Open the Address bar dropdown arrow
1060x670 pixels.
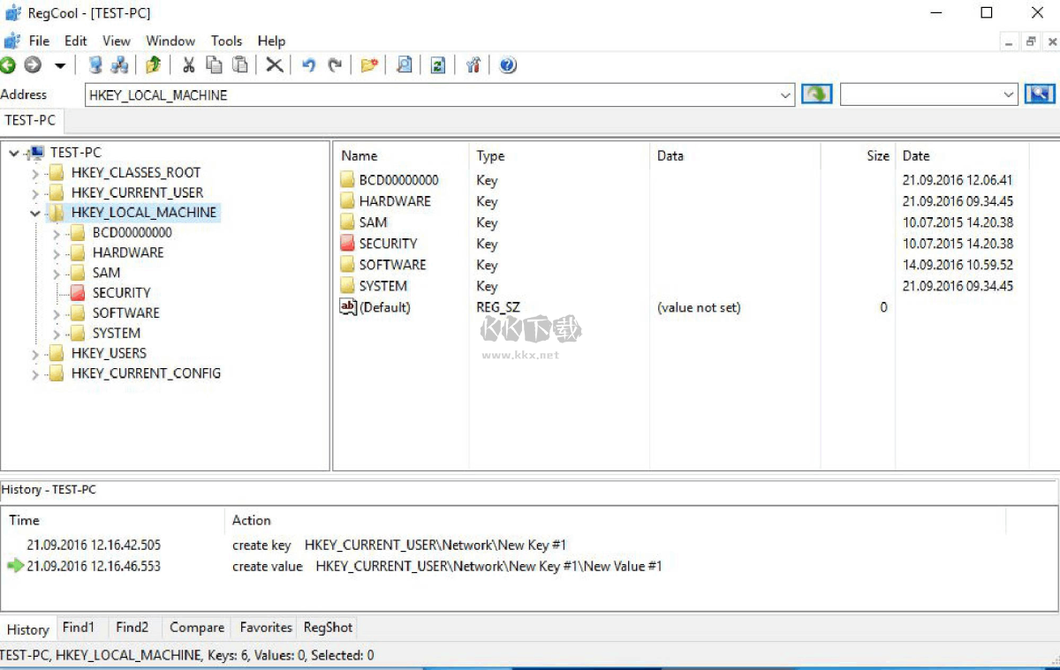[786, 95]
